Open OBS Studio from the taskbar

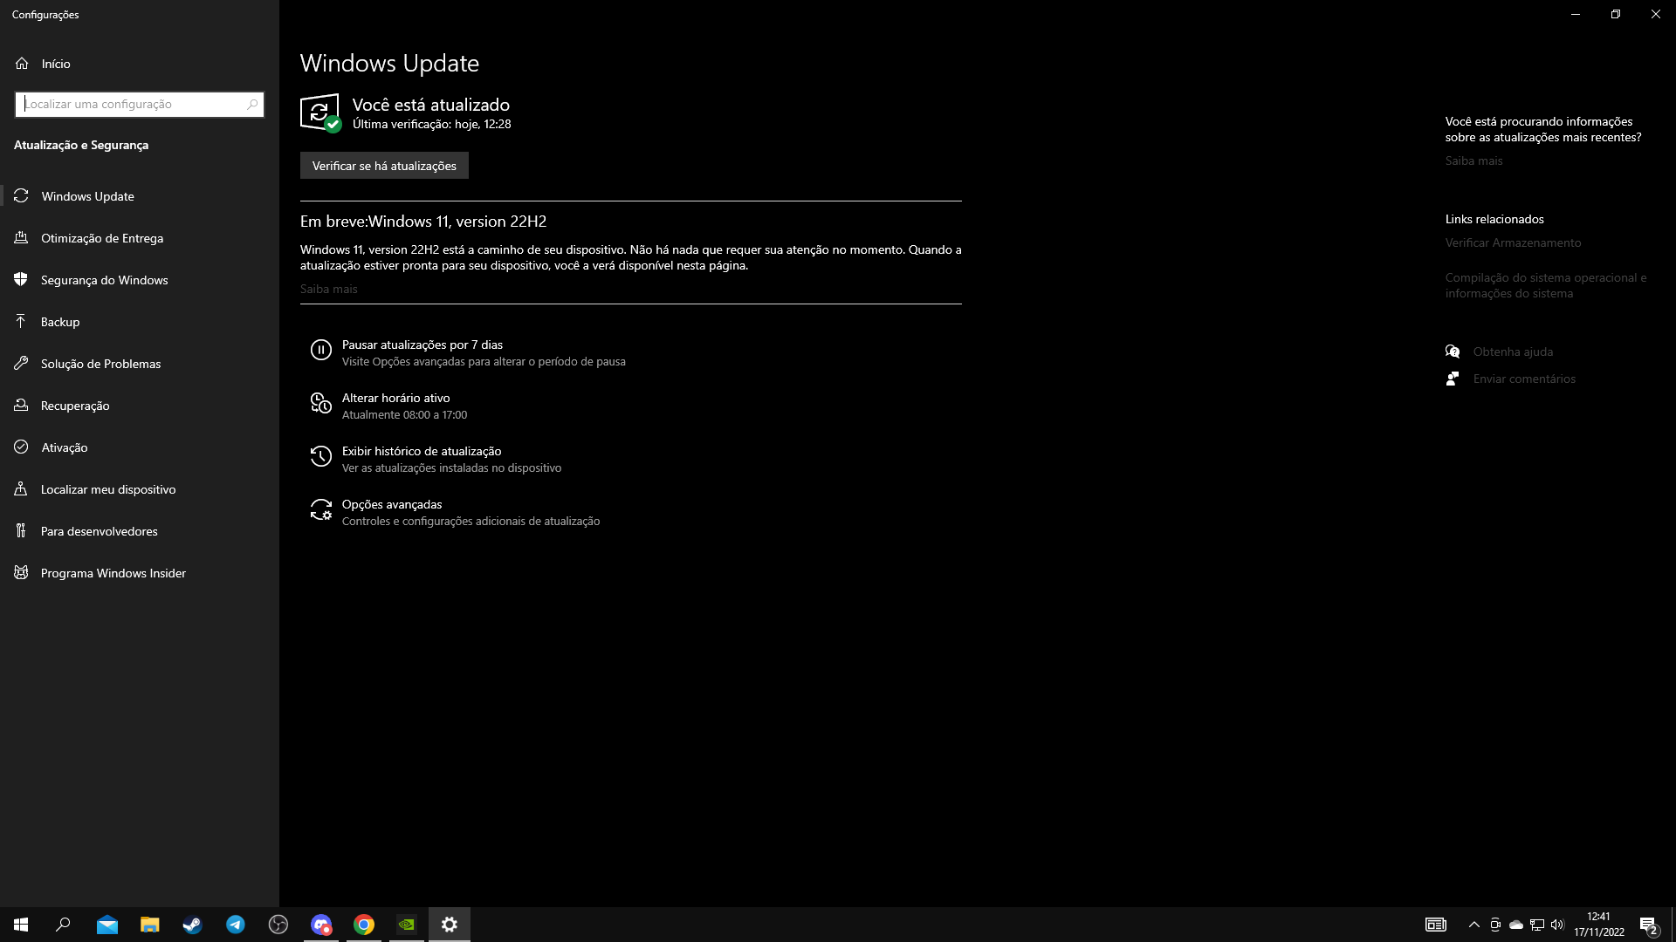click(x=278, y=925)
